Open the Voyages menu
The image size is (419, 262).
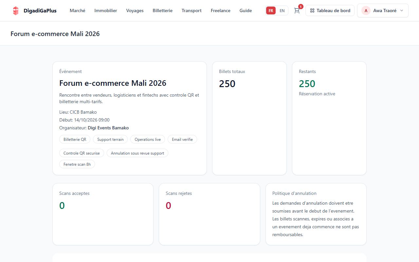pos(135,10)
